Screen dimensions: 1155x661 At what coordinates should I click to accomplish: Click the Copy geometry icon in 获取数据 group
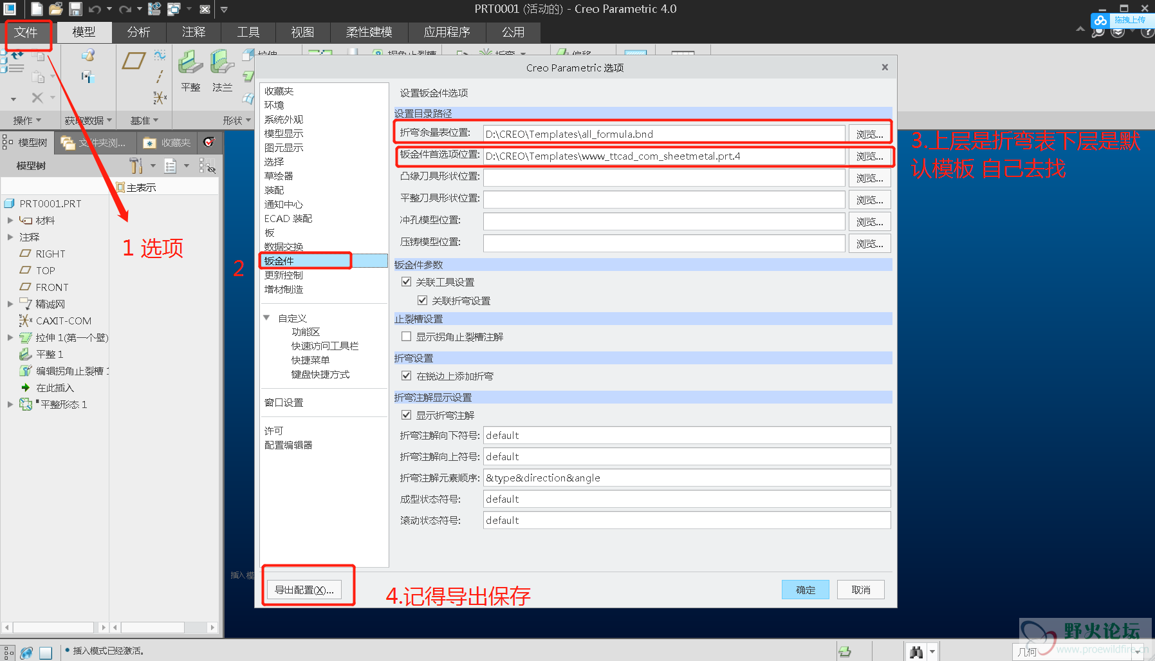(88, 77)
